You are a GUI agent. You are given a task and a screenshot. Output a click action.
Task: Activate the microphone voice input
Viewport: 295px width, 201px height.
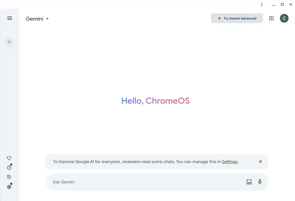click(260, 182)
